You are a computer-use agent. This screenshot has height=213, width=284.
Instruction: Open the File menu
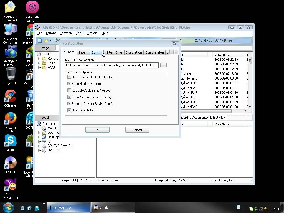[x=40, y=33]
